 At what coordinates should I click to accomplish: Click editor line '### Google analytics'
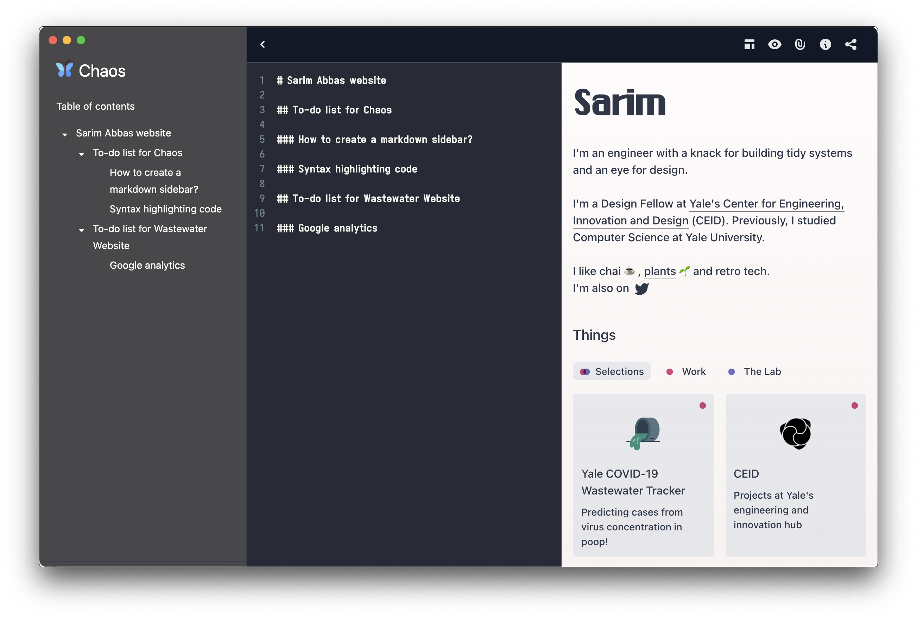327,228
